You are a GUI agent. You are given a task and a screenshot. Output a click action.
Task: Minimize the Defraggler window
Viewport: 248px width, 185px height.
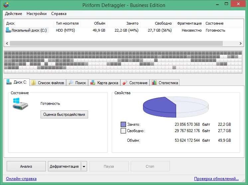[x=217, y=4]
